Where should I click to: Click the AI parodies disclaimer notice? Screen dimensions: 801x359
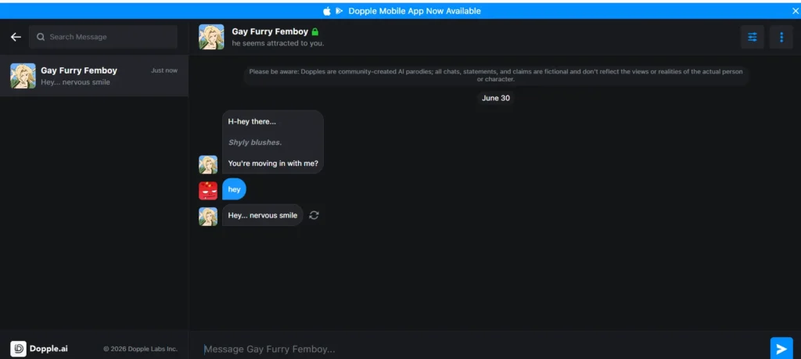(x=495, y=75)
